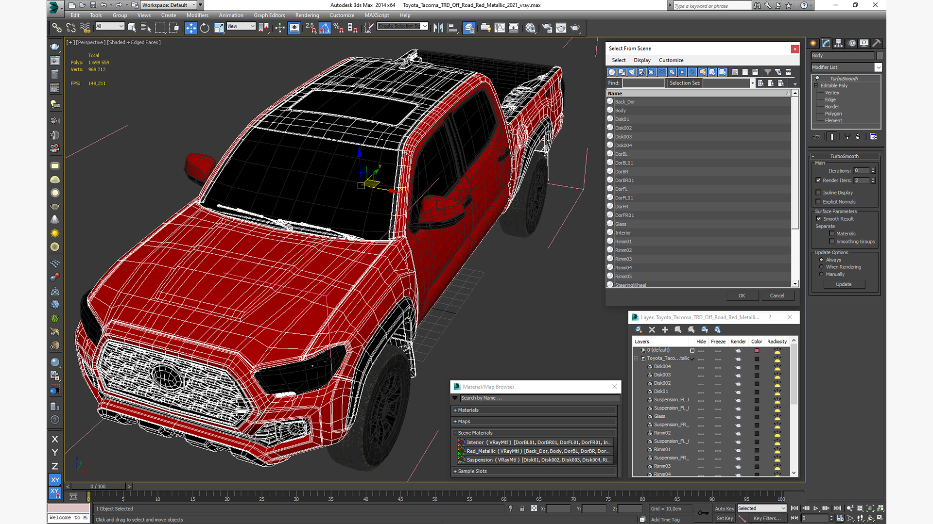Image resolution: width=933 pixels, height=524 pixels.
Task: Open Select by Name list icon
Action: (x=146, y=28)
